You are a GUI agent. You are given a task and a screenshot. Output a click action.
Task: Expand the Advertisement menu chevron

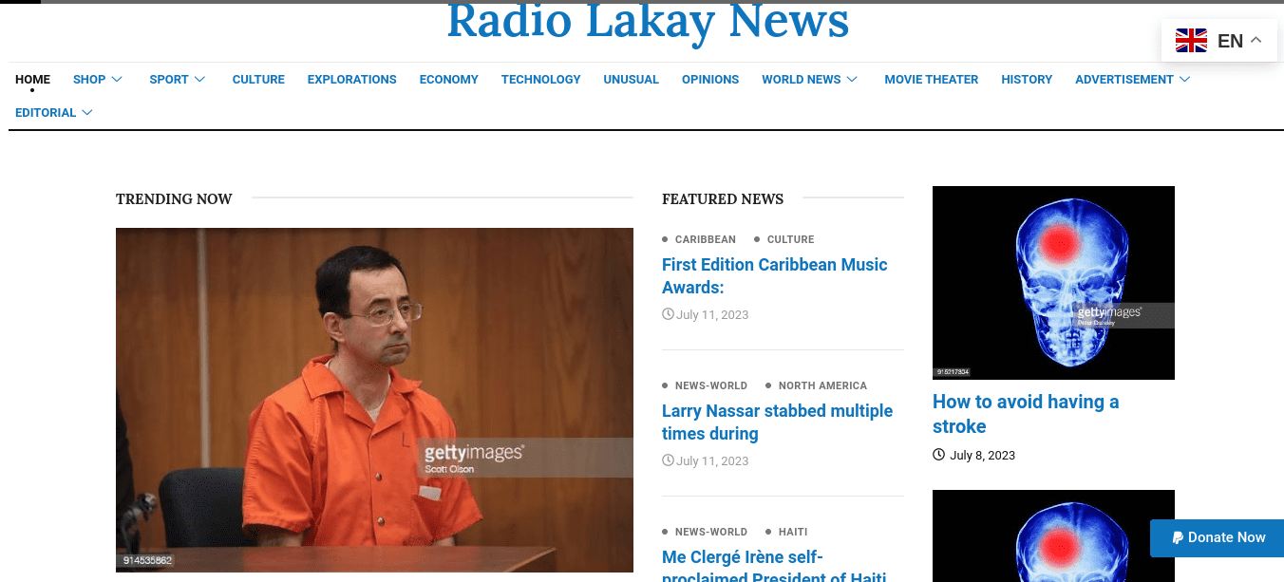[1185, 80]
